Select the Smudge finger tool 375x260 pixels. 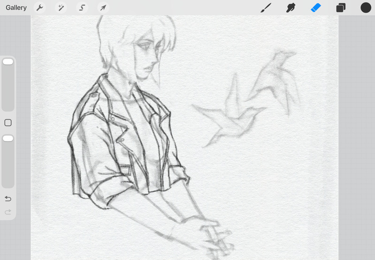[x=291, y=7]
